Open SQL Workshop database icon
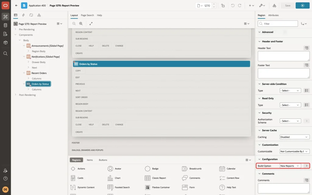This screenshot has height=195, width=312. click(5, 25)
